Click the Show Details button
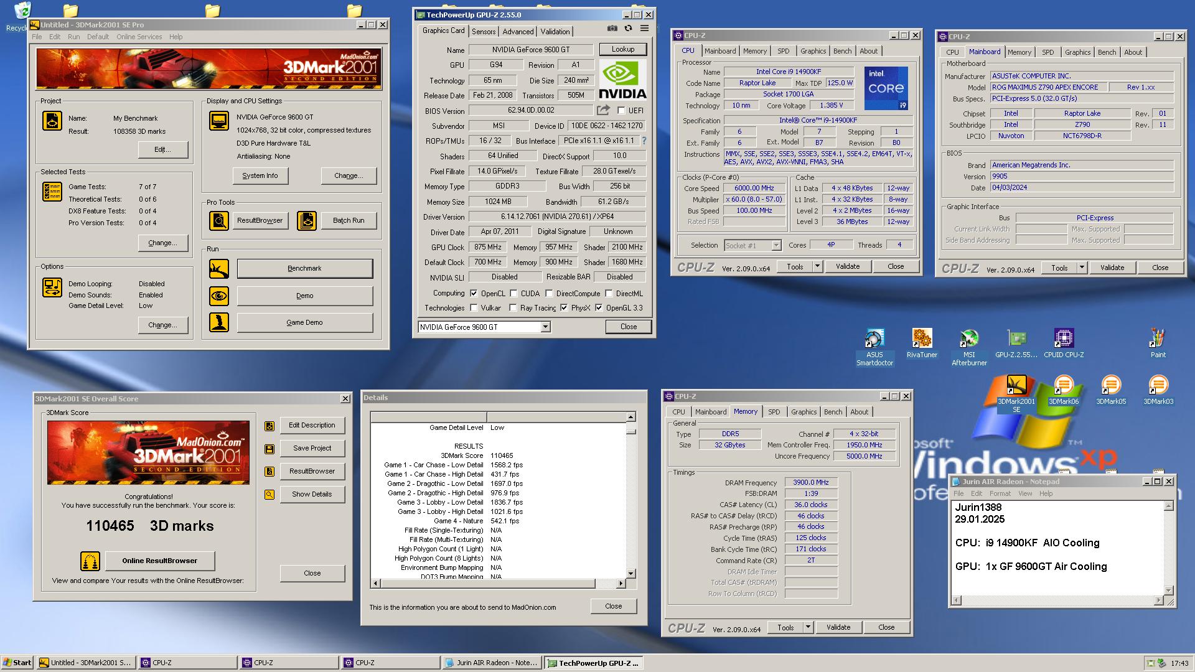Image resolution: width=1195 pixels, height=672 pixels. point(312,494)
